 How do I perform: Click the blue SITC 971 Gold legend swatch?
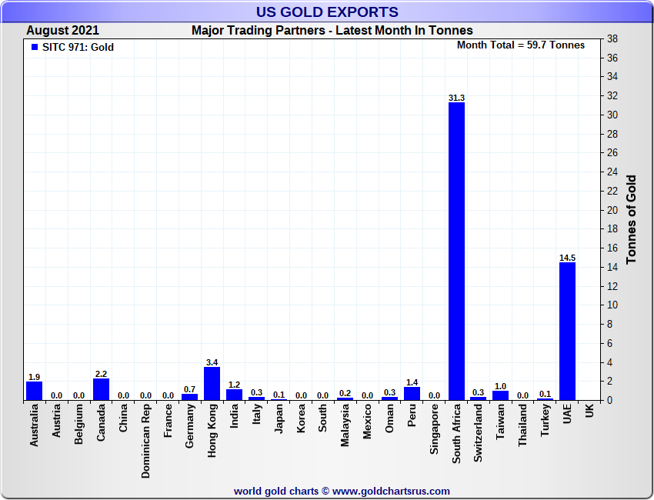click(35, 47)
